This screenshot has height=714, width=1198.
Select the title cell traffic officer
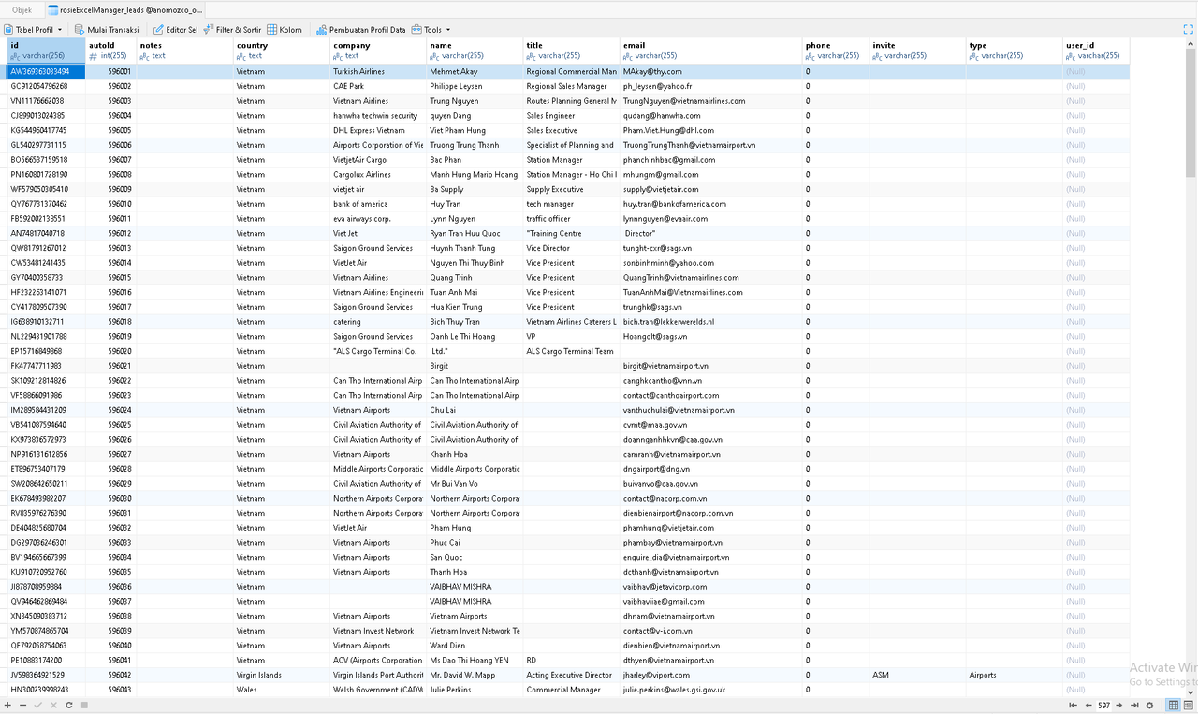coord(571,219)
